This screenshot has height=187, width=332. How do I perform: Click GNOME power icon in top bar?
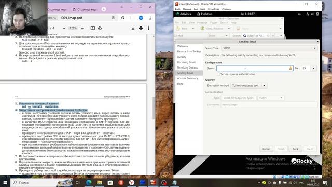(317, 14)
